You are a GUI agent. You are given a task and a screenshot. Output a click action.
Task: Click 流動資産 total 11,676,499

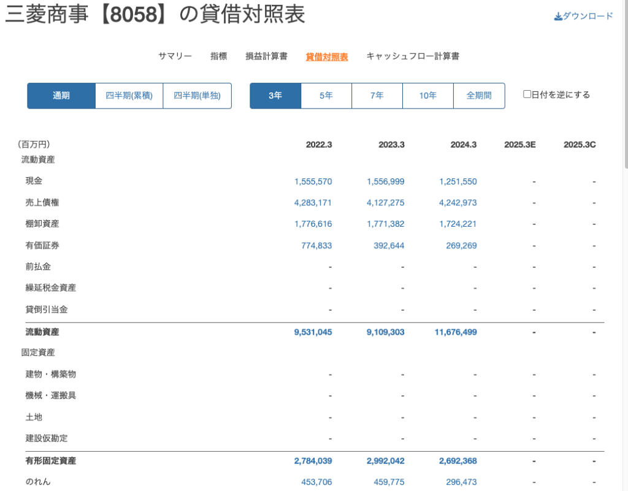point(456,332)
